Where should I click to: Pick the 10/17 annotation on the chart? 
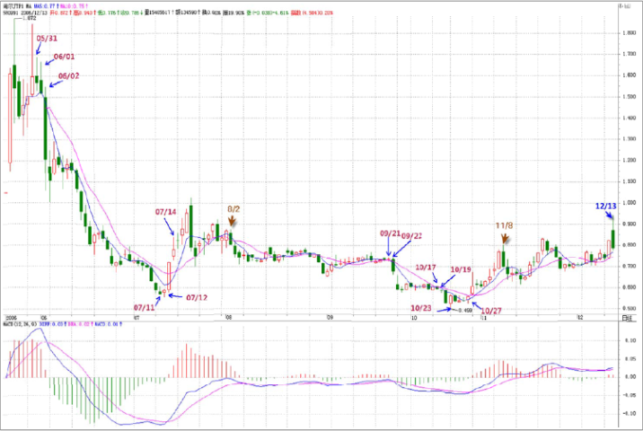coord(425,268)
